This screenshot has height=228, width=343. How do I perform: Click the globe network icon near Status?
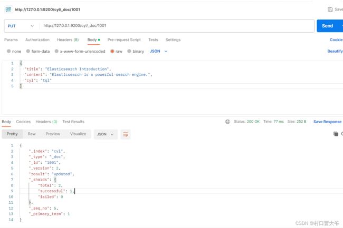pyautogui.click(x=227, y=122)
